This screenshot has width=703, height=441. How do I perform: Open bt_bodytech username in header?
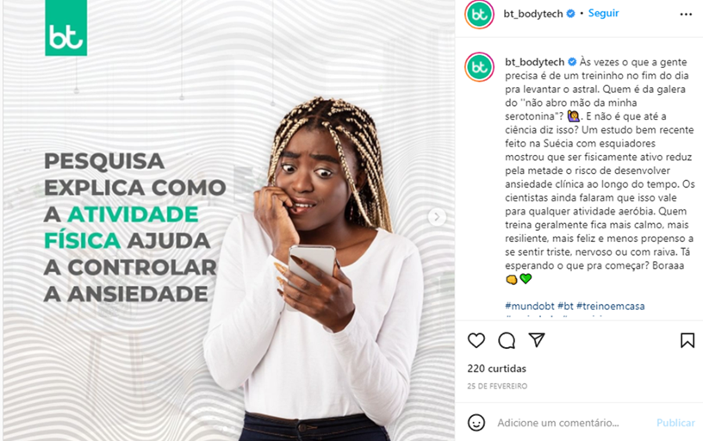click(x=533, y=14)
